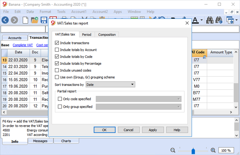Open the File menu
240x155 pixels.
pyautogui.click(x=6, y=12)
